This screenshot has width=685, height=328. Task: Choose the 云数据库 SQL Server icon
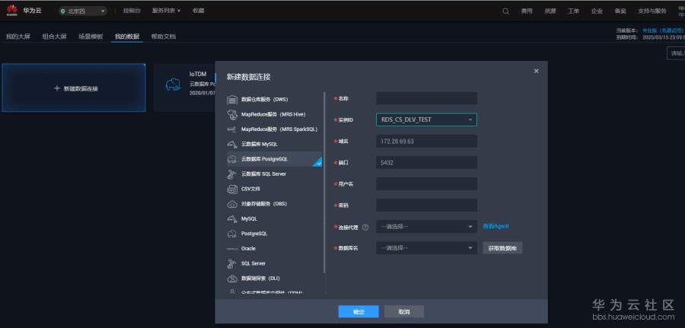click(x=232, y=174)
